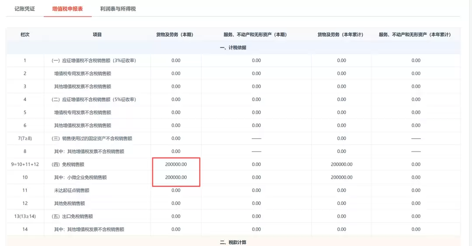The height and width of the screenshot is (246, 472).
Task: Click the 栏次 column header
Action: click(25, 35)
